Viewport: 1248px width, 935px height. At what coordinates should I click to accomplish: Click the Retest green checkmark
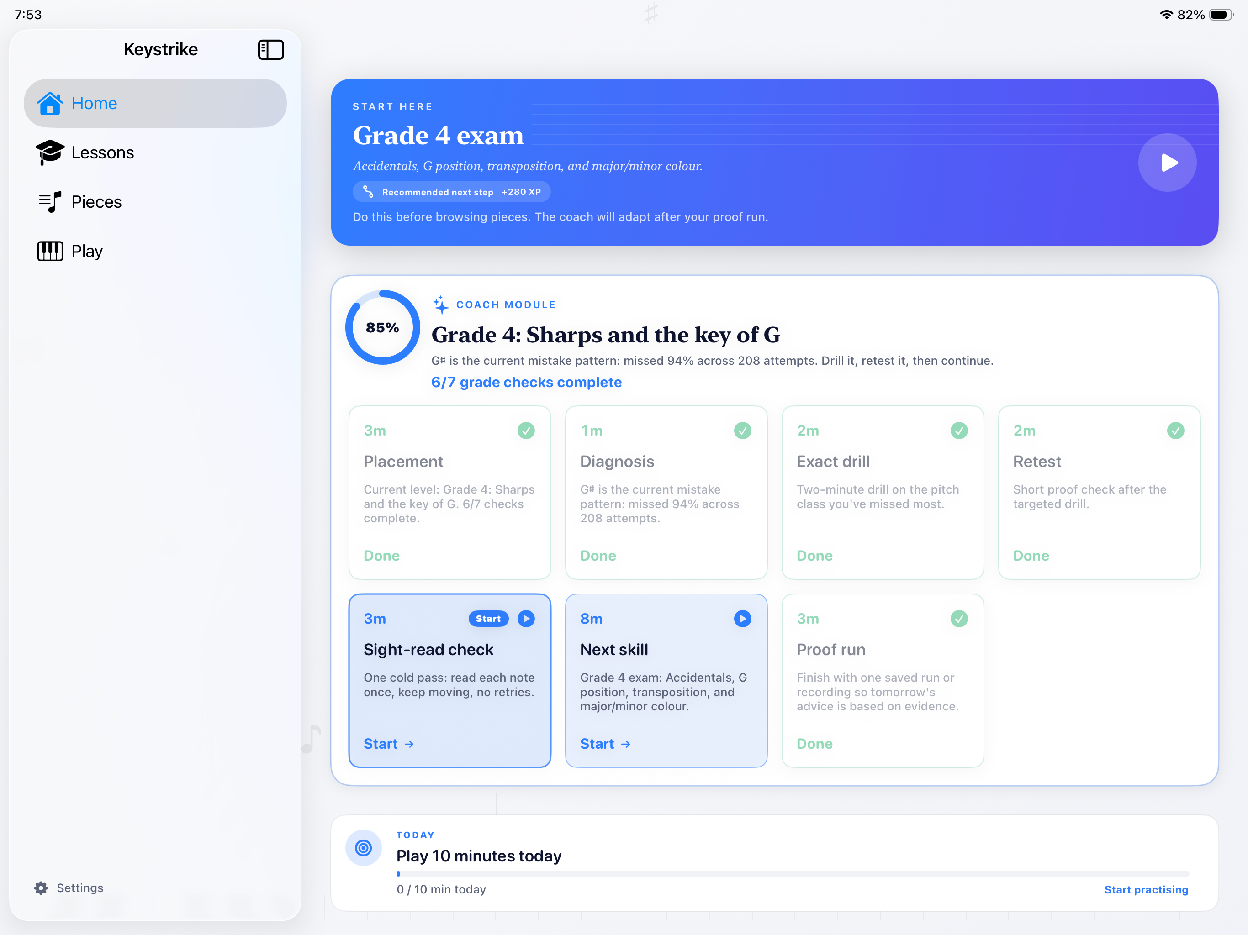[1175, 431]
